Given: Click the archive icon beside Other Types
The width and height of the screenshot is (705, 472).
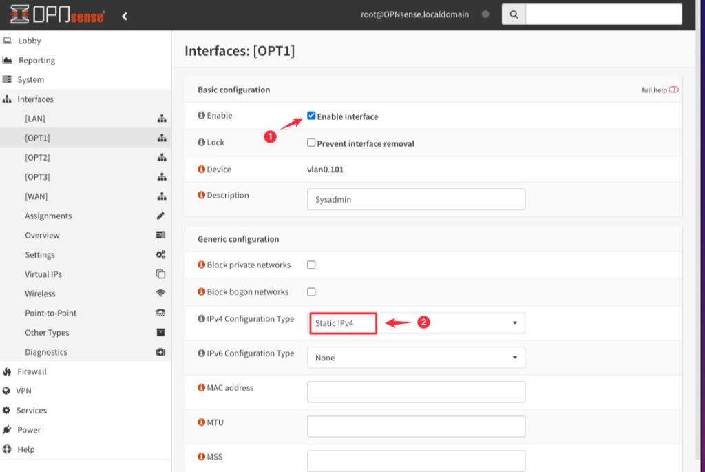Looking at the screenshot, I should click(160, 333).
